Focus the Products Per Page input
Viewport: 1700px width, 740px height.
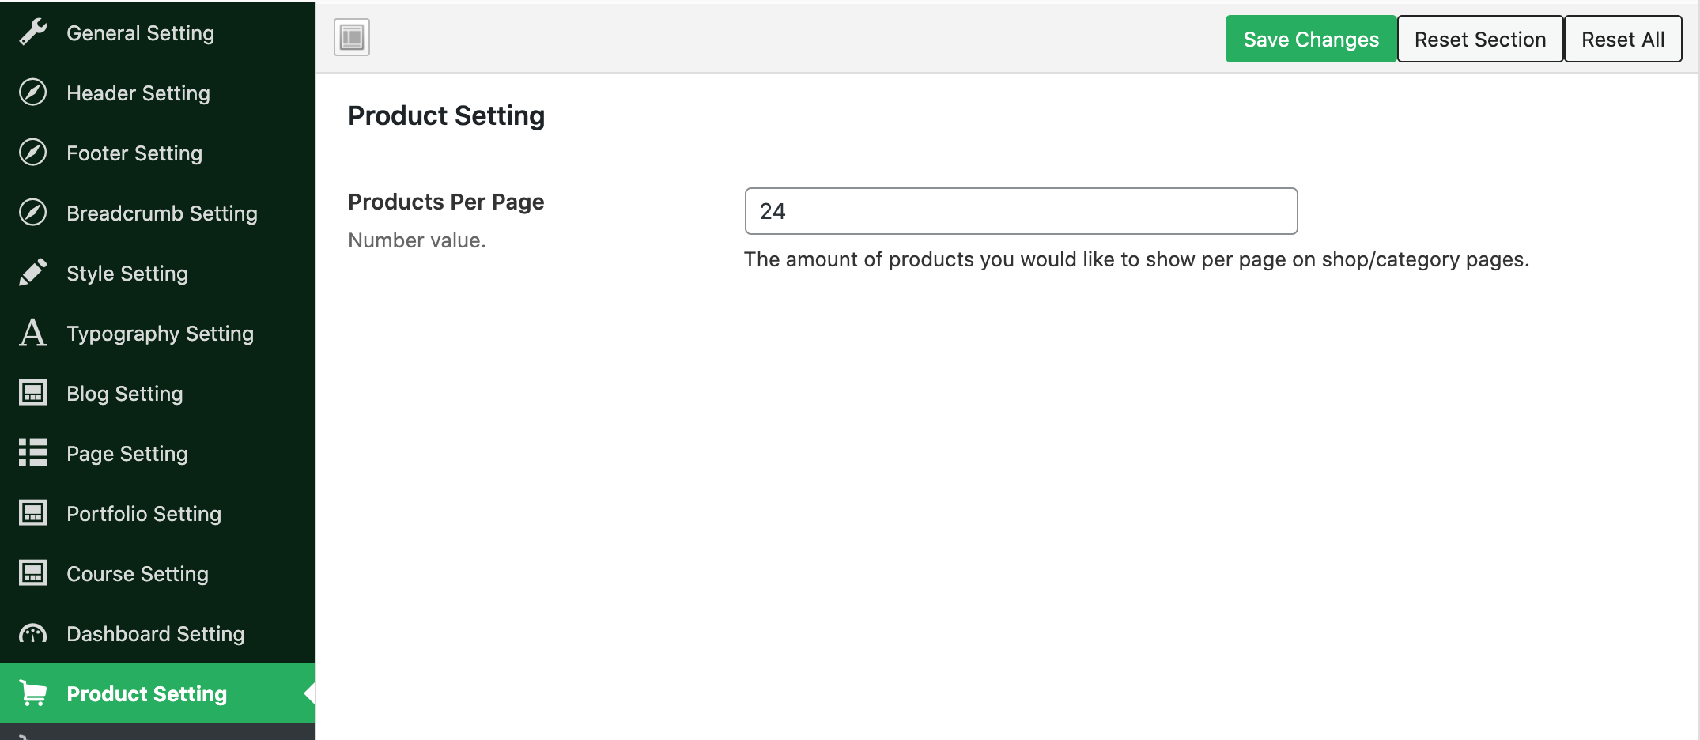coord(1021,211)
